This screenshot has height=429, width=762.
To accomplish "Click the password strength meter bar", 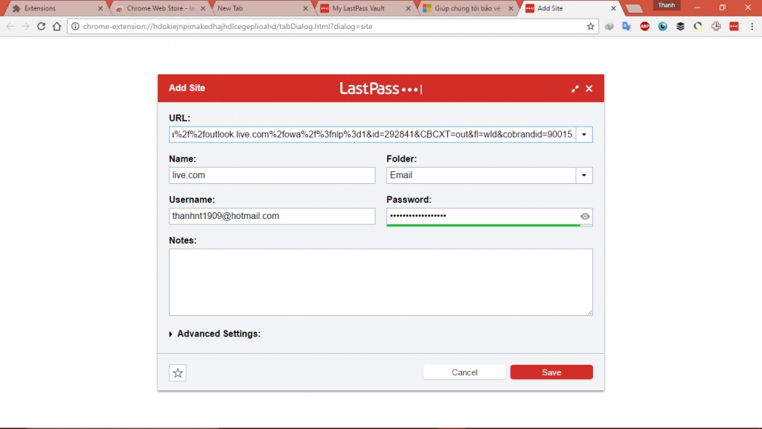I will (x=490, y=225).
